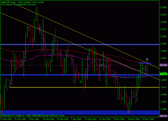Click the 1.9545 price axis label
Viewport: 168px width, 121px height.
[163, 94]
